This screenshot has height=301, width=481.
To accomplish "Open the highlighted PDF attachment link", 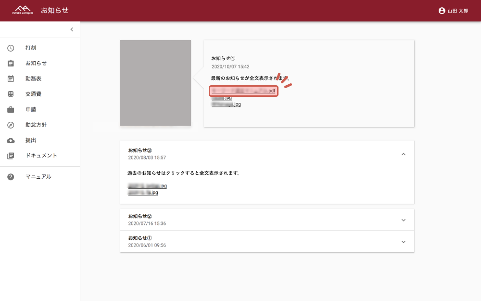I will tap(243, 91).
